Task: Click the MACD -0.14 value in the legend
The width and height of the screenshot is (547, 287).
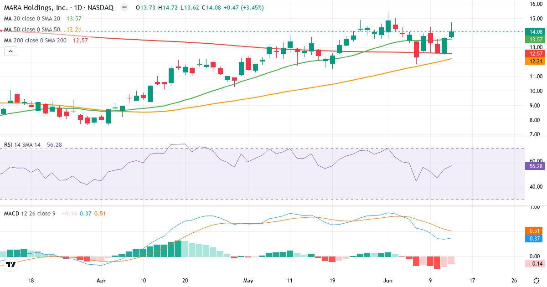Action: 69,214
